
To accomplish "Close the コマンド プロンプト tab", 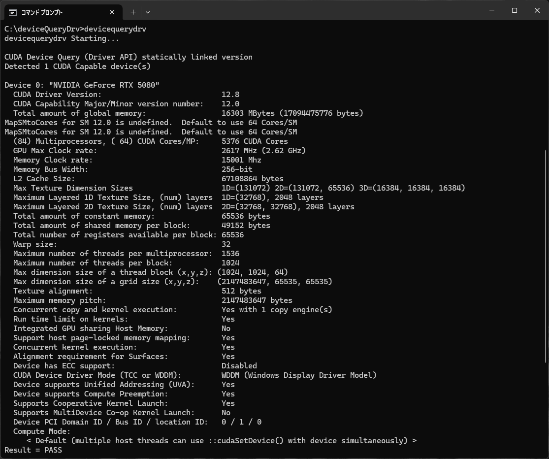I will point(112,12).
